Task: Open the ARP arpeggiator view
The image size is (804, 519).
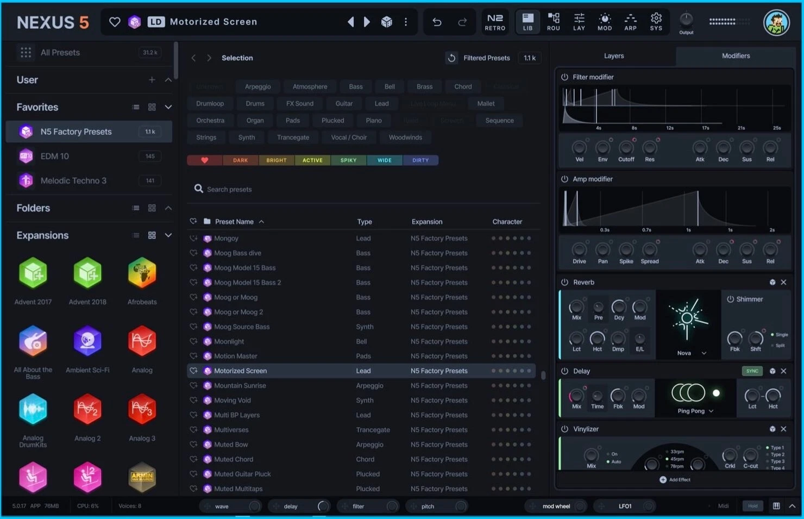Action: coord(630,22)
